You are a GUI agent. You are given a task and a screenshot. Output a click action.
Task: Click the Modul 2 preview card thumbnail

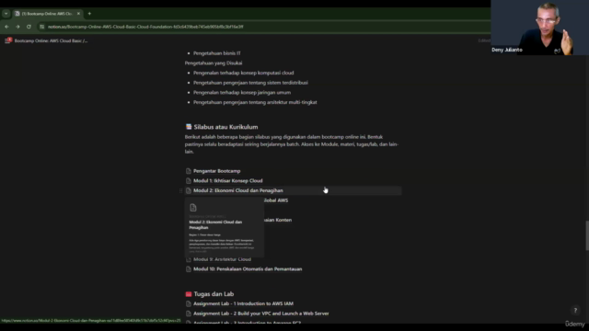coord(225,227)
